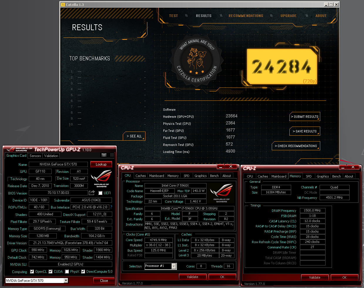Click the Memory Size value 16384 MBytes

[x=276, y=192]
